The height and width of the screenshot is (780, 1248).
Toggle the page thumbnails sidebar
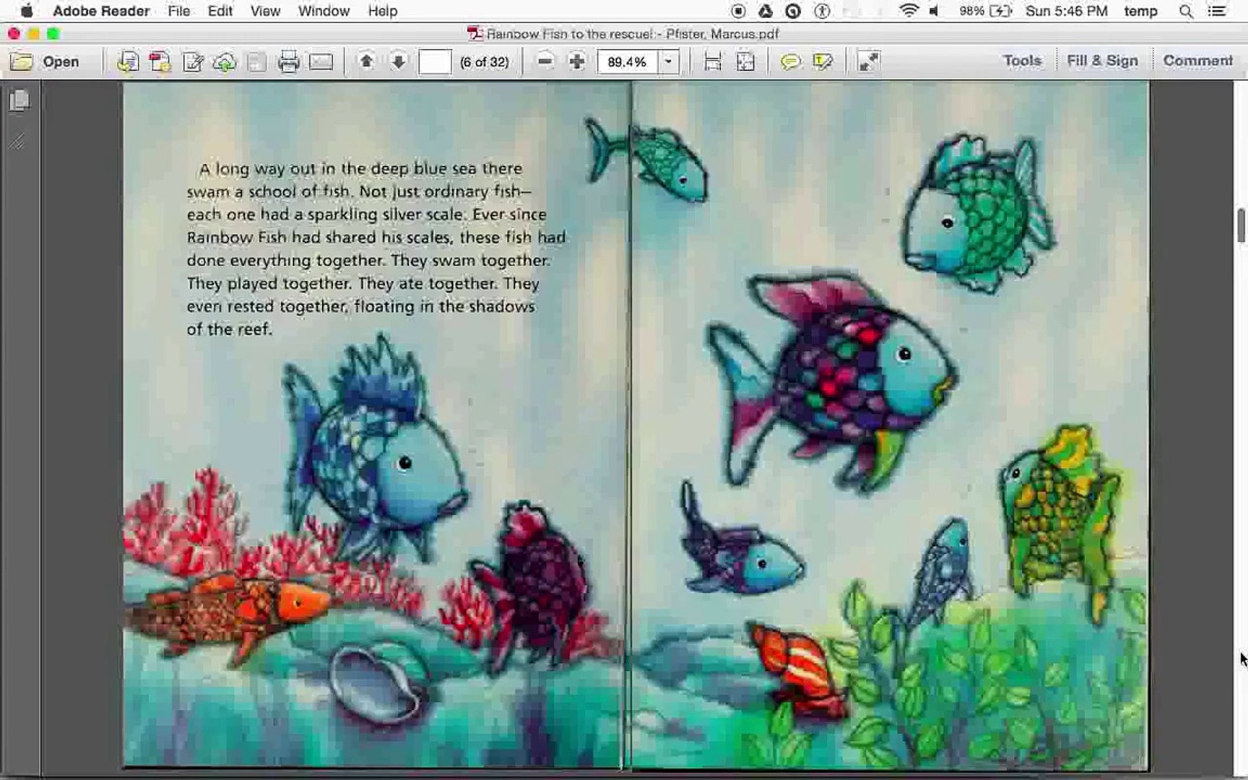click(x=19, y=100)
